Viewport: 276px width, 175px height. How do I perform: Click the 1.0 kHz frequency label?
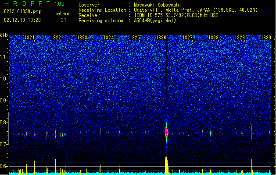click(x=4, y=79)
